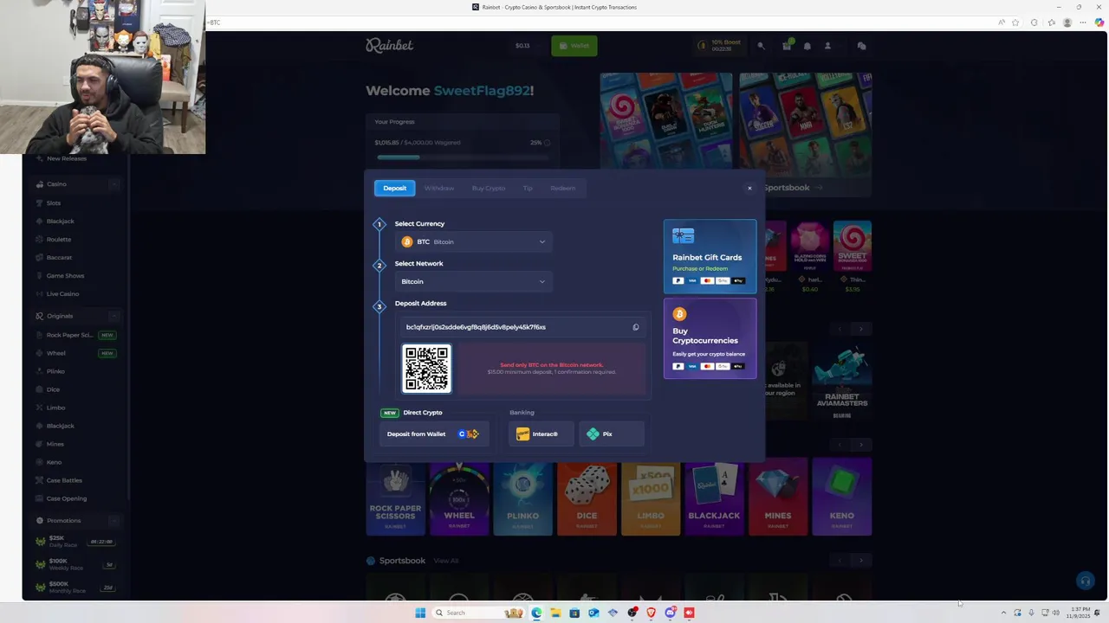Open the user profile icon
The image size is (1109, 623).
(x=827, y=46)
